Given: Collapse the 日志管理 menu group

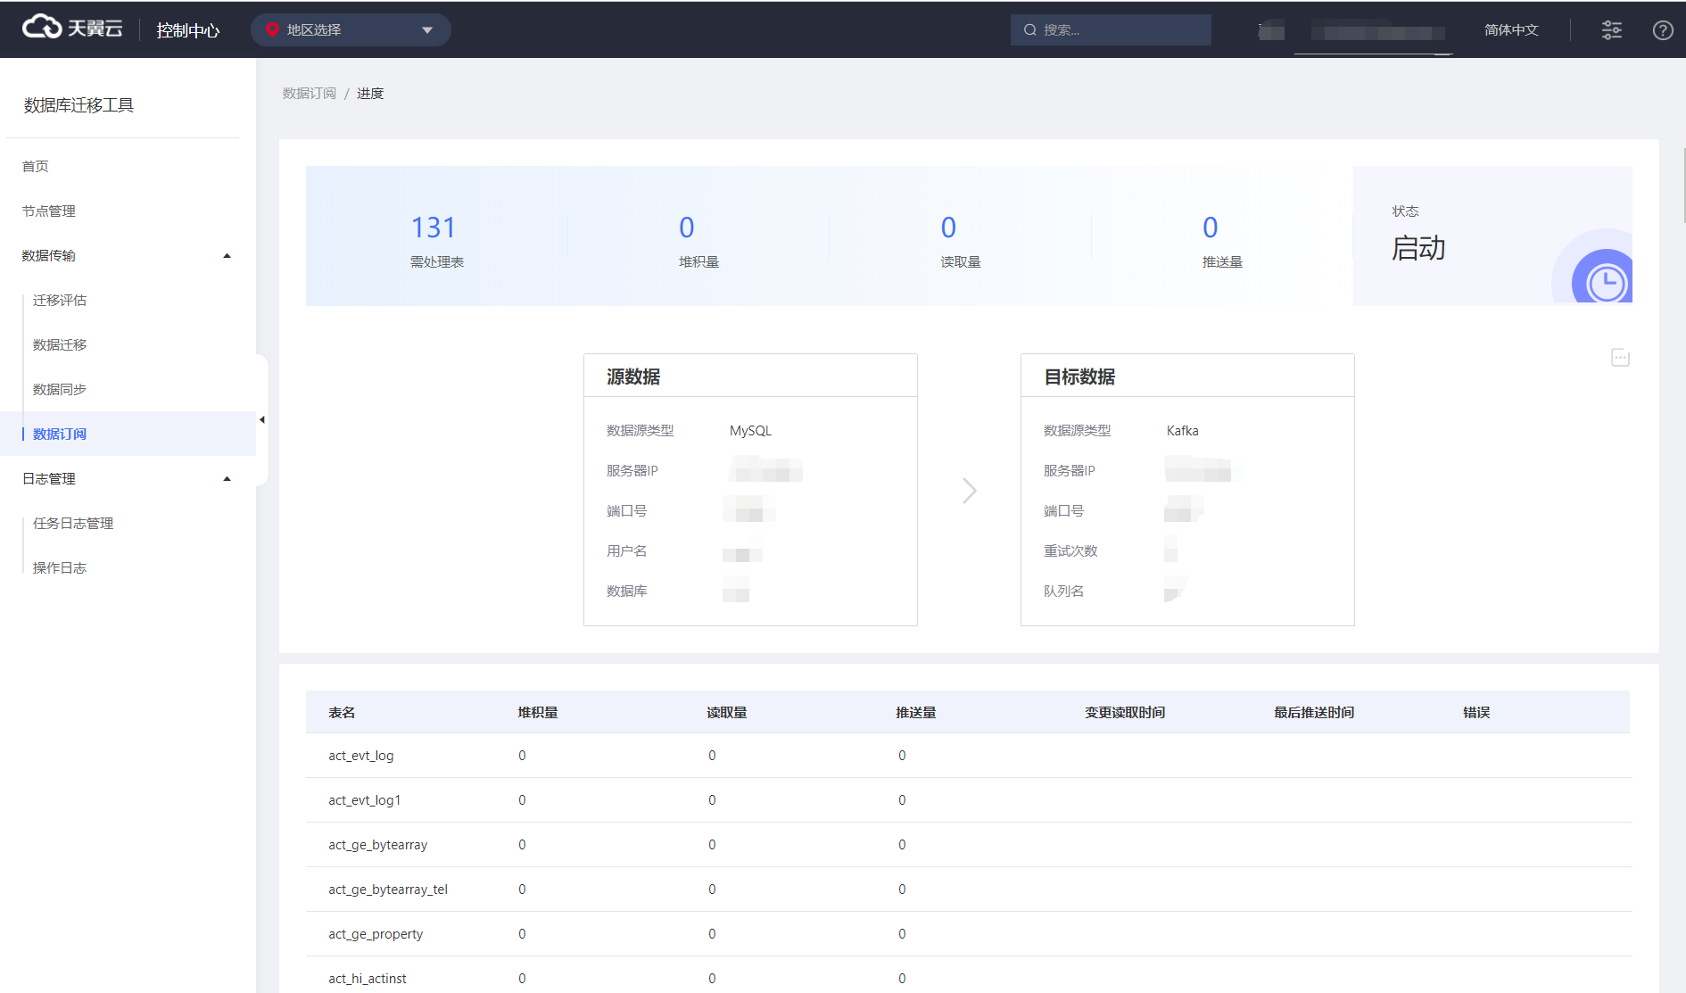Looking at the screenshot, I should (x=128, y=478).
